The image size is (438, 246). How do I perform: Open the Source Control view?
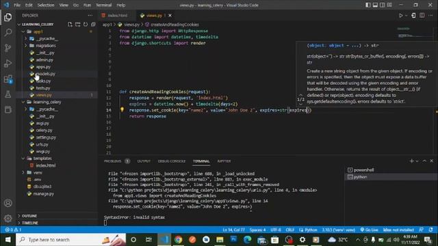click(x=8, y=48)
